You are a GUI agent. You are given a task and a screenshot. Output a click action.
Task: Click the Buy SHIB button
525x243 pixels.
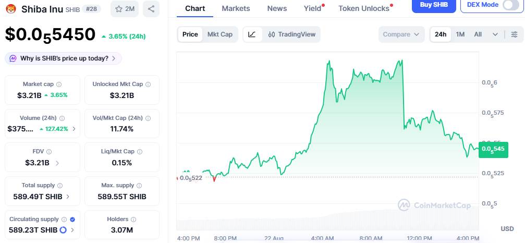pyautogui.click(x=434, y=5)
